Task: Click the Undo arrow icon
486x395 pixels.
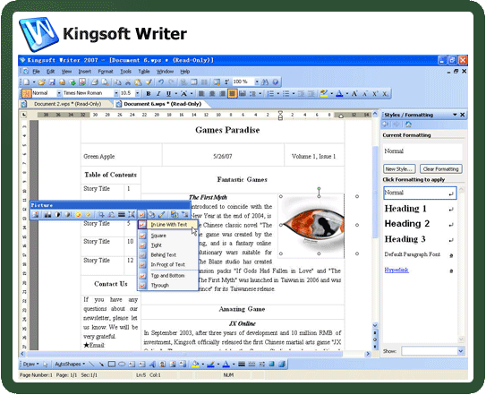Action: pyautogui.click(x=160, y=82)
